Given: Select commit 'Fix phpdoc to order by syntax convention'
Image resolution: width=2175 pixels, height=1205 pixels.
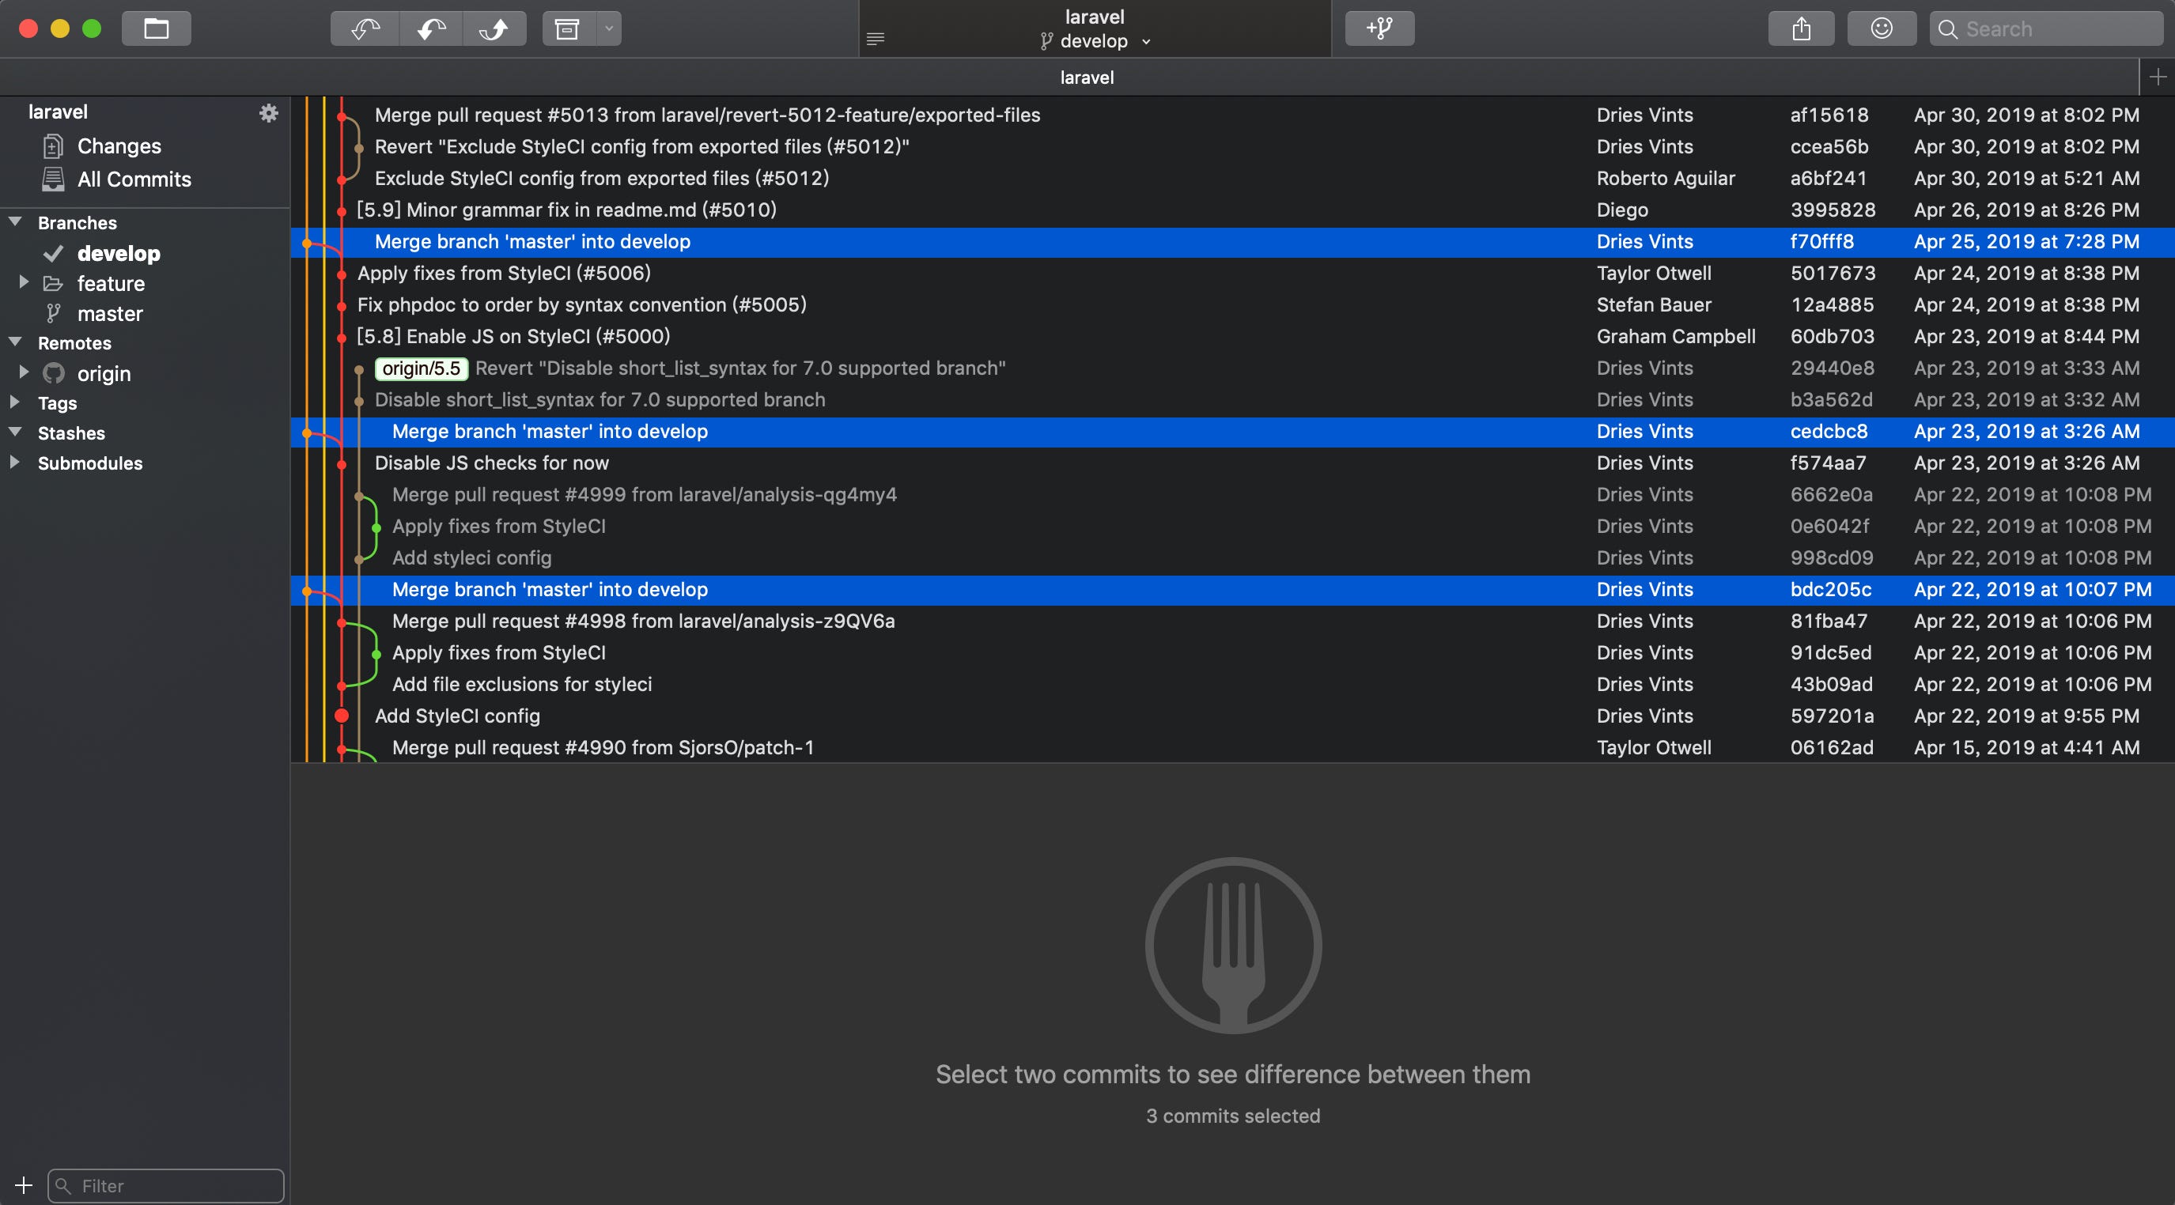Looking at the screenshot, I should pos(1233,304).
